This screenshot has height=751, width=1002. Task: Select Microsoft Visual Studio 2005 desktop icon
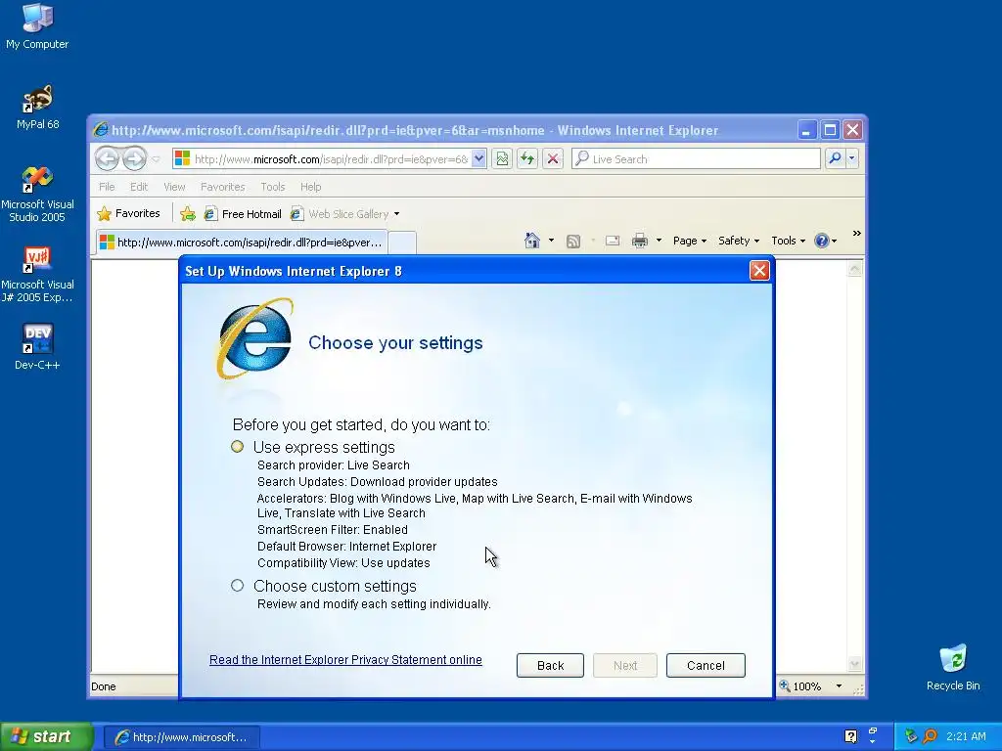point(37,195)
